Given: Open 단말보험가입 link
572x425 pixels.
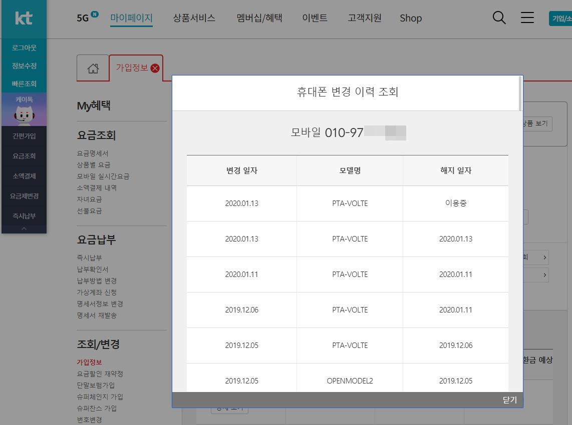Looking at the screenshot, I should tap(96, 385).
